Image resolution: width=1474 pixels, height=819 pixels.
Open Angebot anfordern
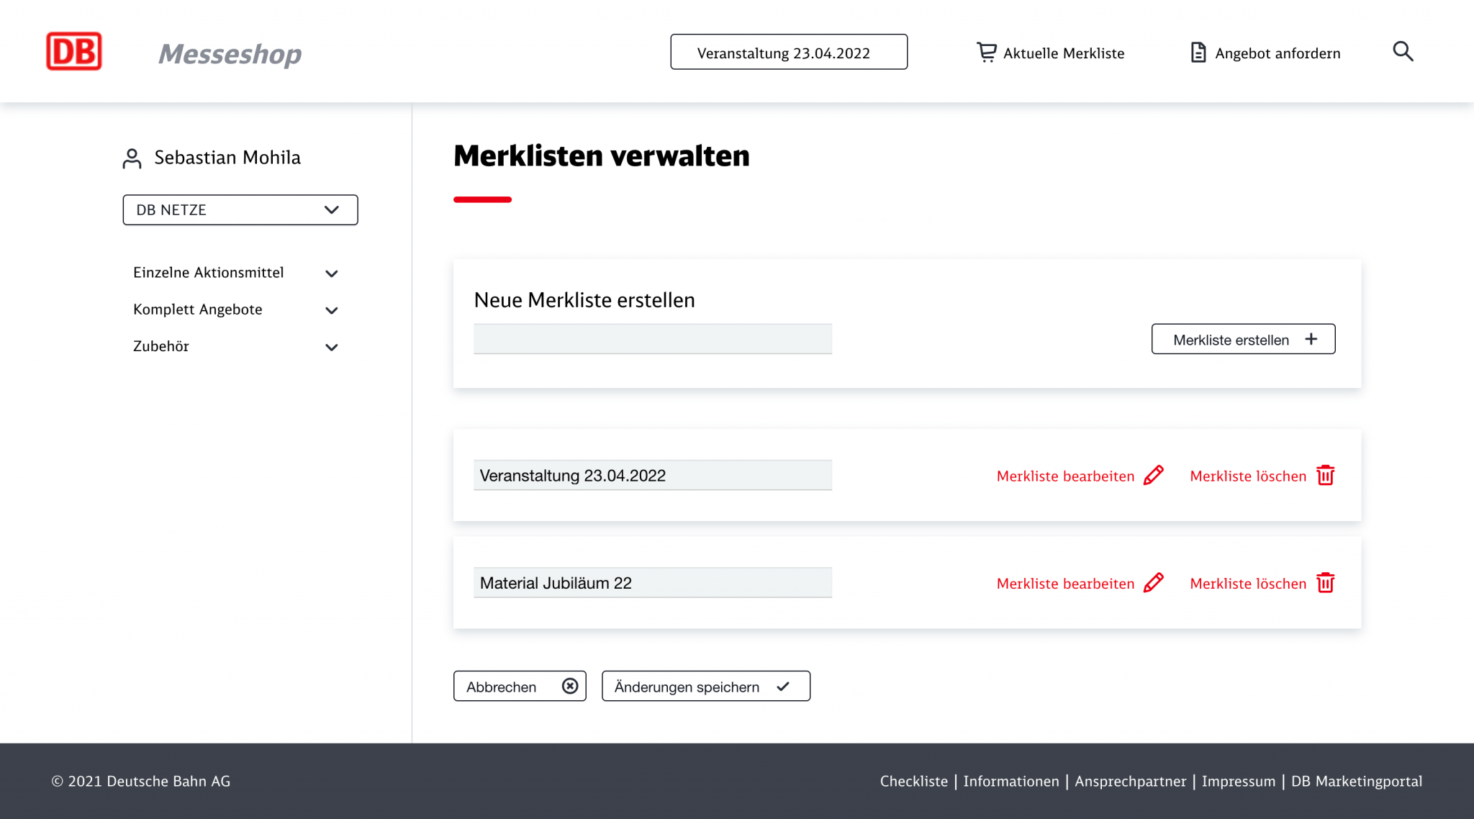(x=1278, y=53)
